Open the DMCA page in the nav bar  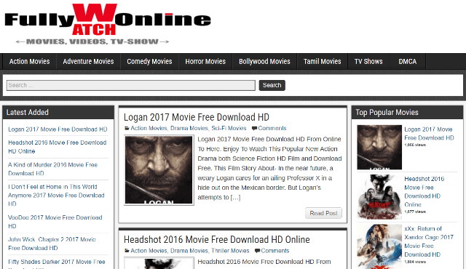coord(408,61)
